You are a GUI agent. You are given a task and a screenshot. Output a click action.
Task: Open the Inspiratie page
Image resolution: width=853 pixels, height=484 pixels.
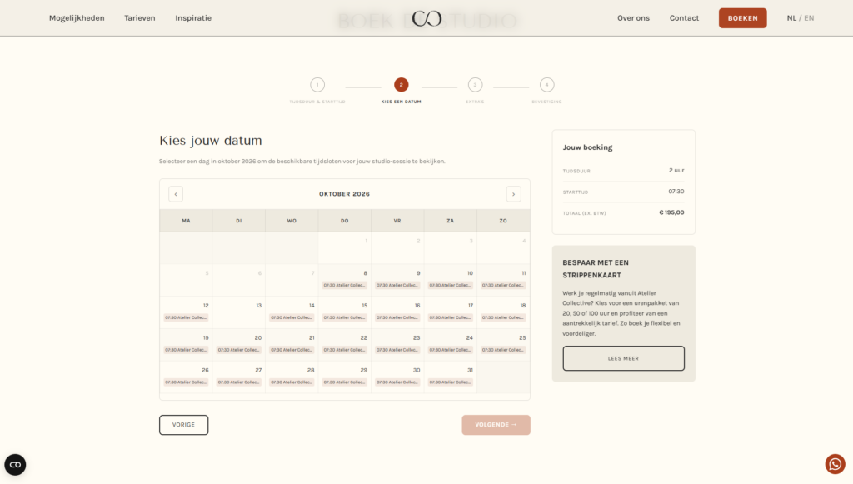[x=193, y=18]
